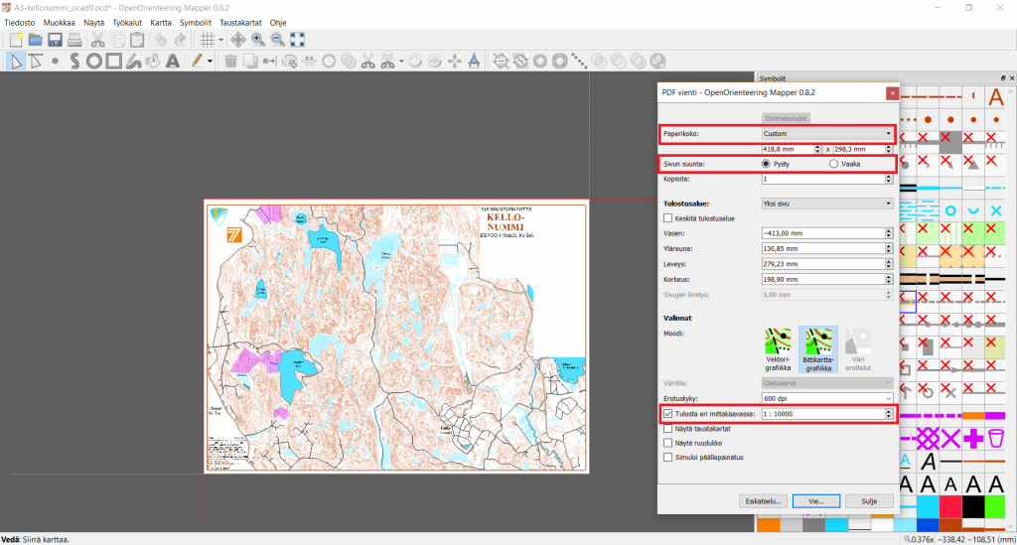This screenshot has height=545, width=1017.
Task: Select the draw circle tool
Action: tap(94, 61)
